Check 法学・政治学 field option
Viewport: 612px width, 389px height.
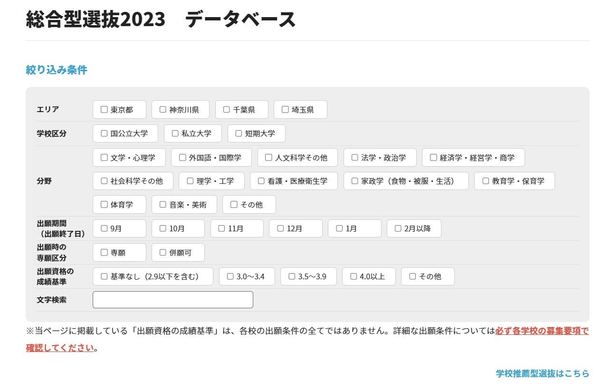pos(355,158)
